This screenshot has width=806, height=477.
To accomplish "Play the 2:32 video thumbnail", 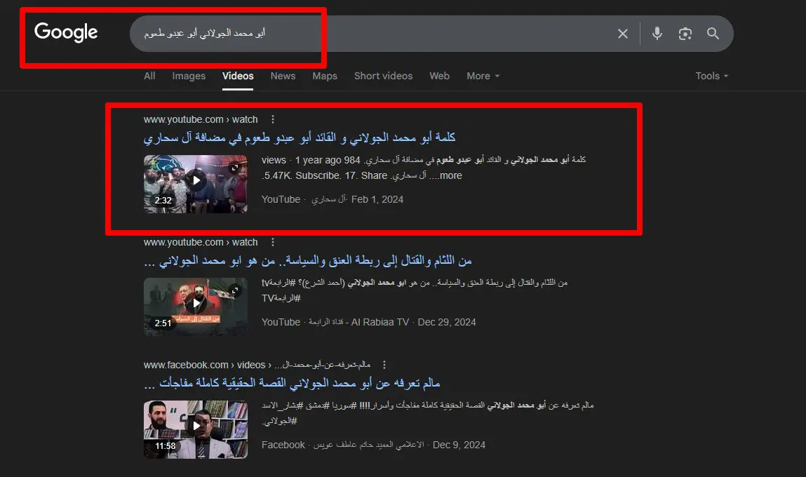I will tap(195, 184).
